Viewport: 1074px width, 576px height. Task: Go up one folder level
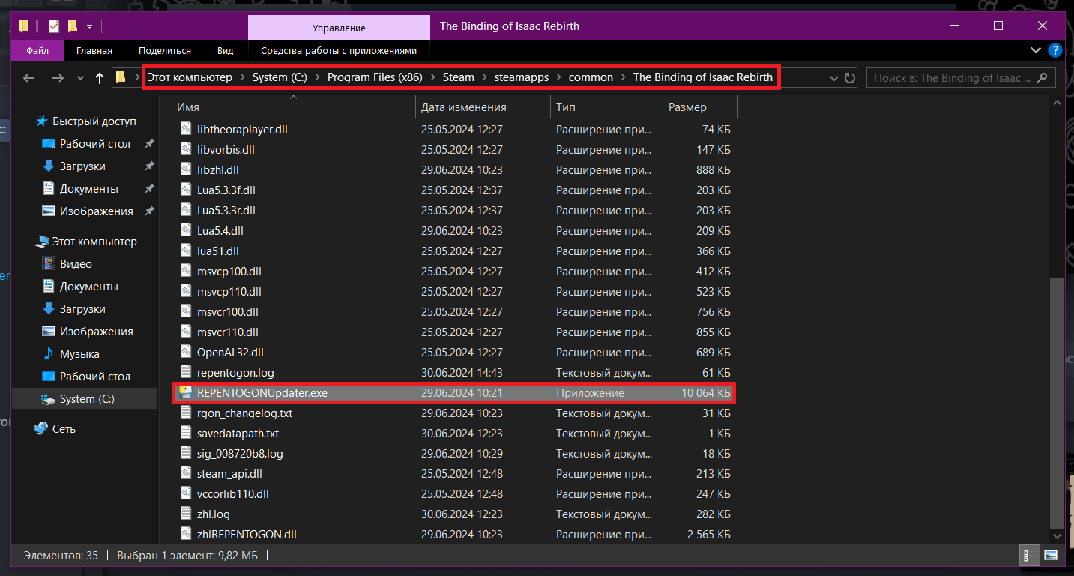tap(100, 78)
